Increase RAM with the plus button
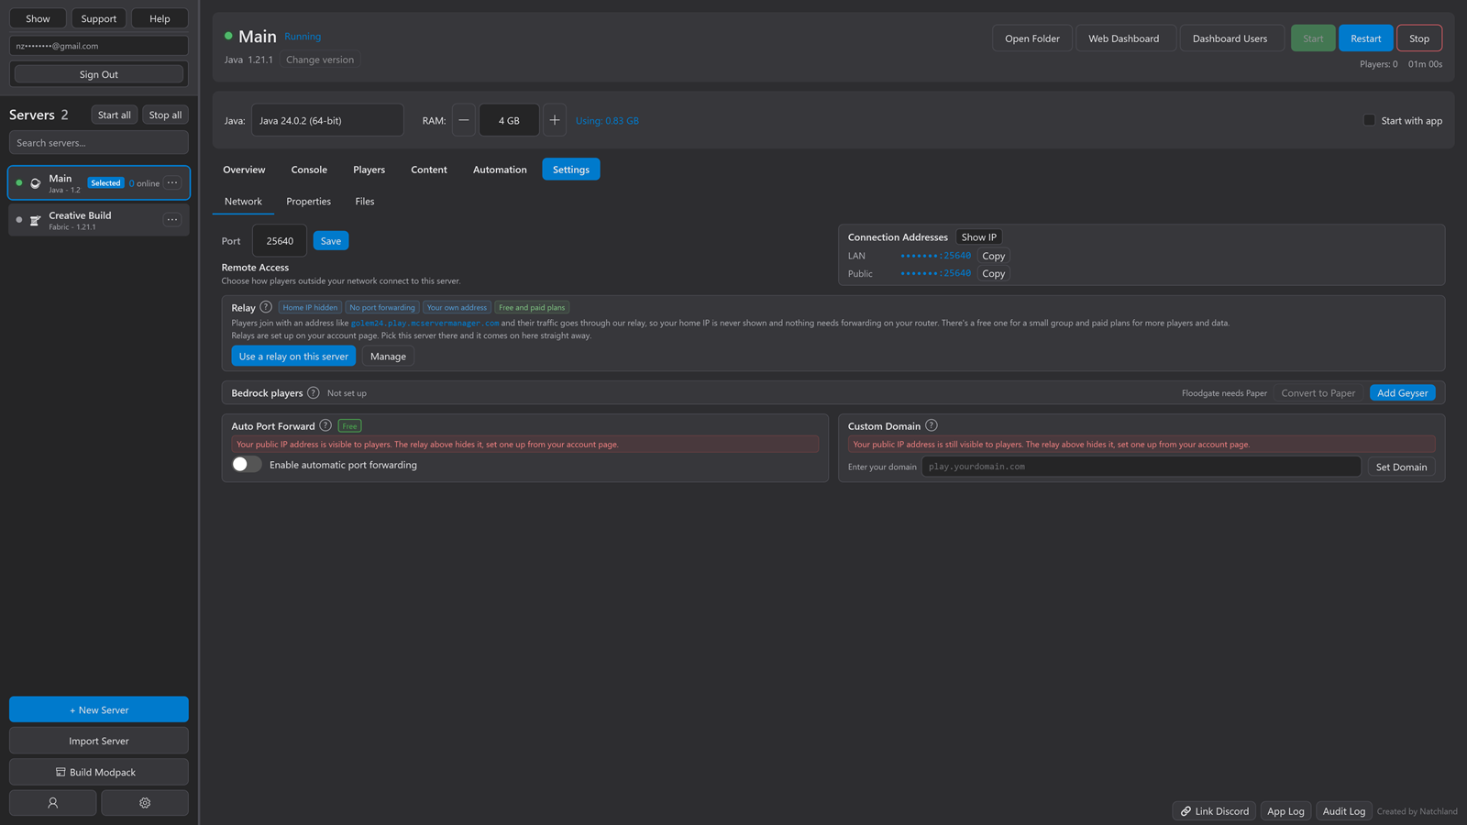1467x825 pixels. [555, 120]
